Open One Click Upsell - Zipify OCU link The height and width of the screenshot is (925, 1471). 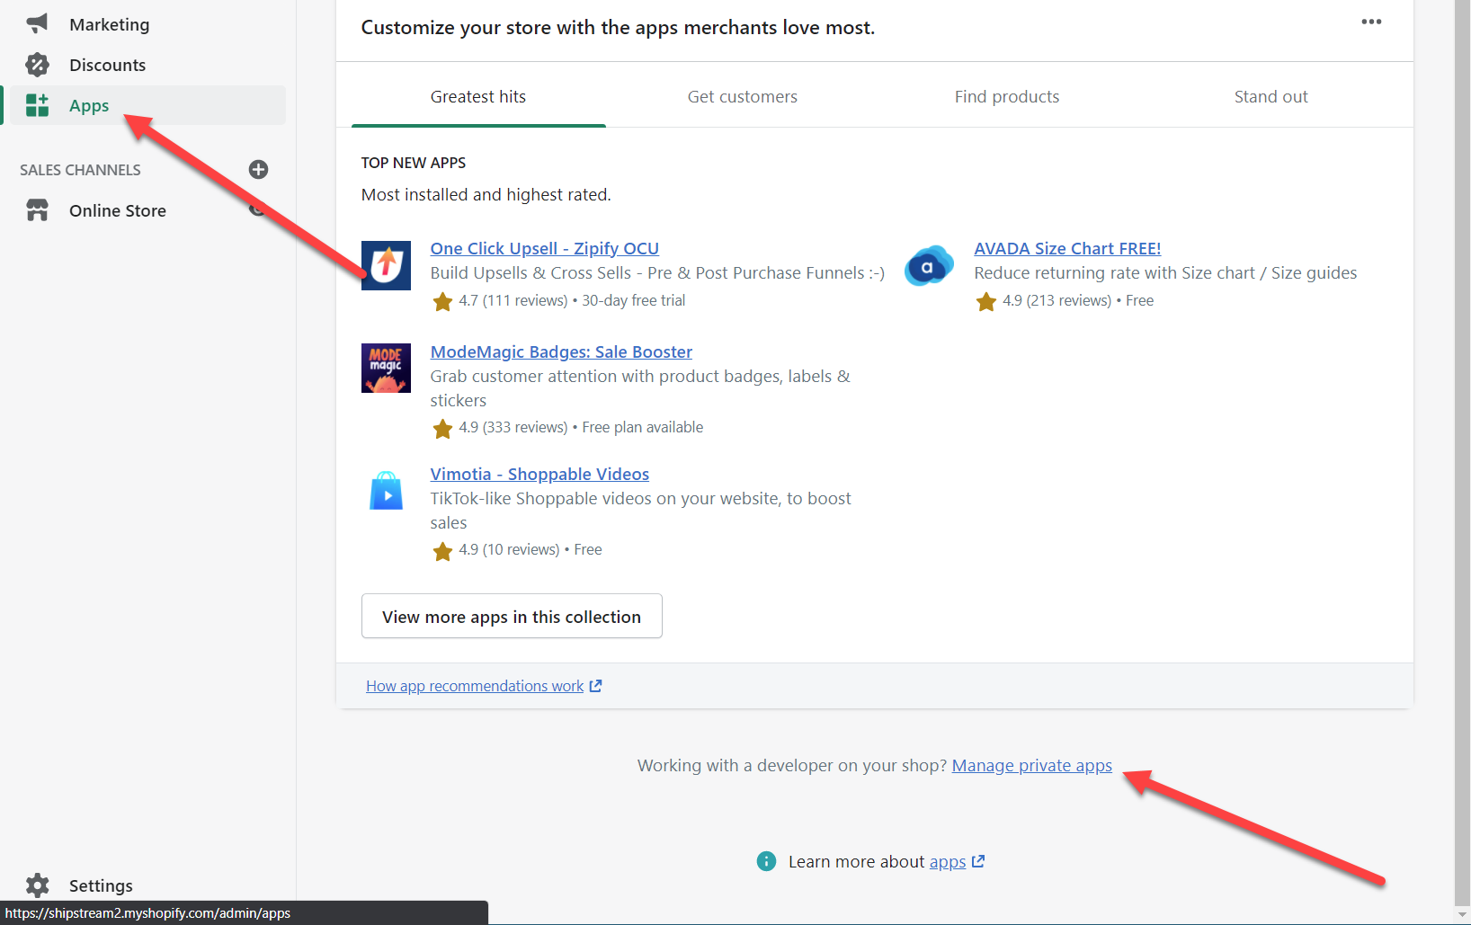point(544,248)
